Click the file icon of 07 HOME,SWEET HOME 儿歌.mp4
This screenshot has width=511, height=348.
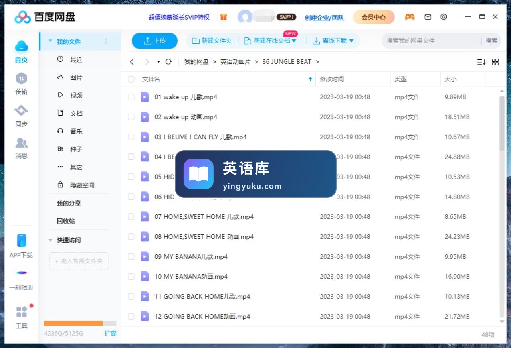pyautogui.click(x=145, y=216)
